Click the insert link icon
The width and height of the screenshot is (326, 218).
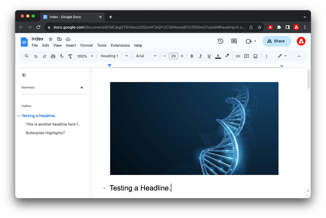pyautogui.click(x=238, y=56)
